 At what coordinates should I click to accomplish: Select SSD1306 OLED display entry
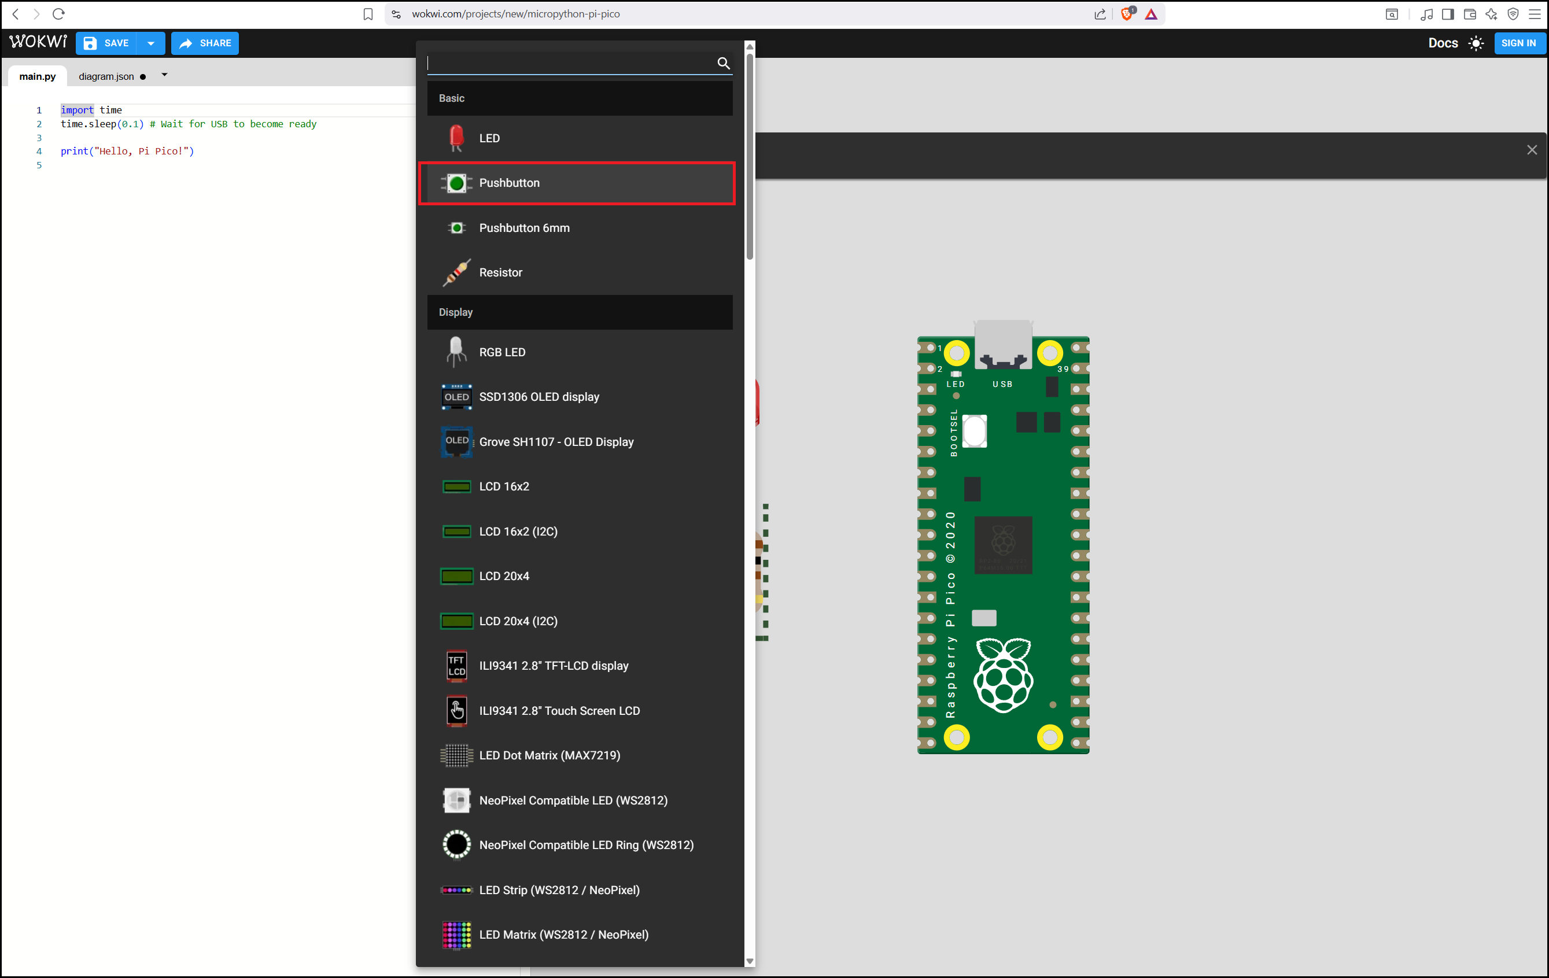click(x=580, y=397)
